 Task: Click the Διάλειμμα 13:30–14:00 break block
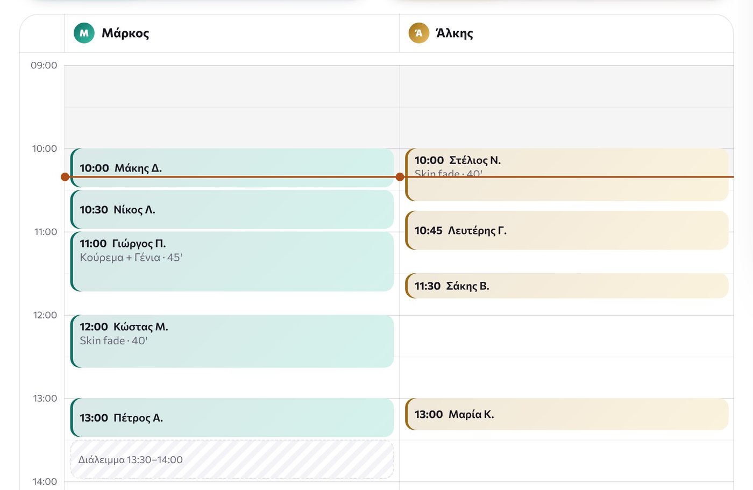232,459
